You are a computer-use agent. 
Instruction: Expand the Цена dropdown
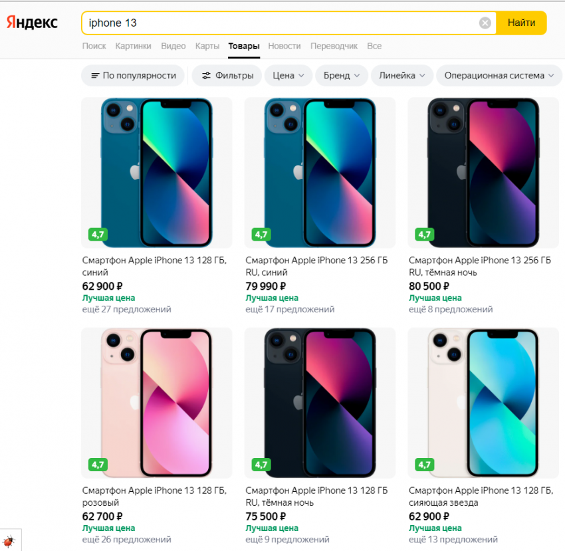288,76
